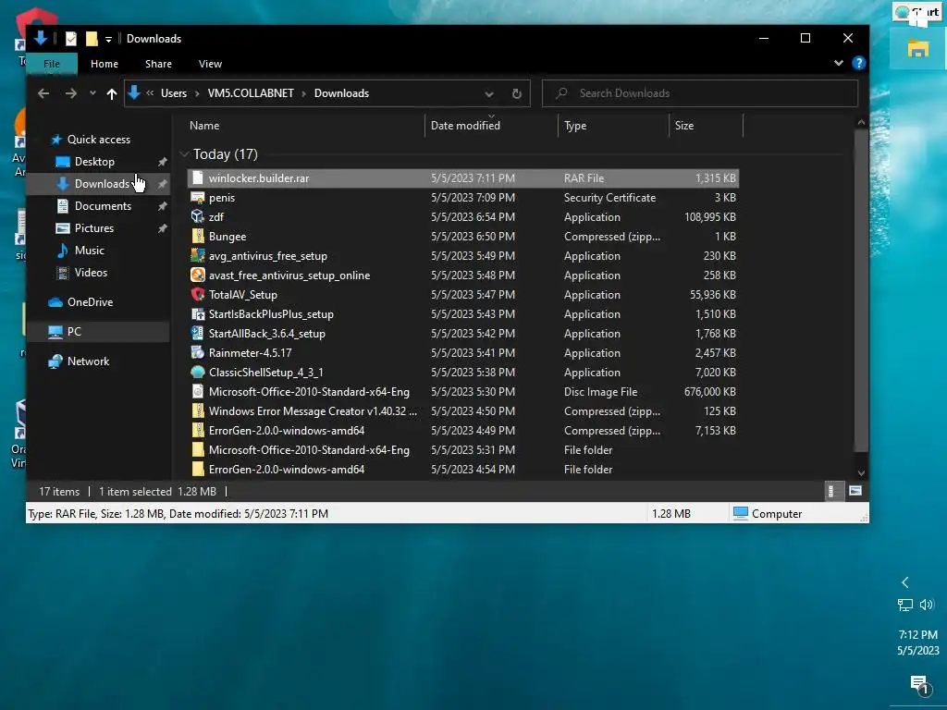Viewport: 947px width, 710px height.
Task: Select PC in the navigation pane
Action: (74, 332)
